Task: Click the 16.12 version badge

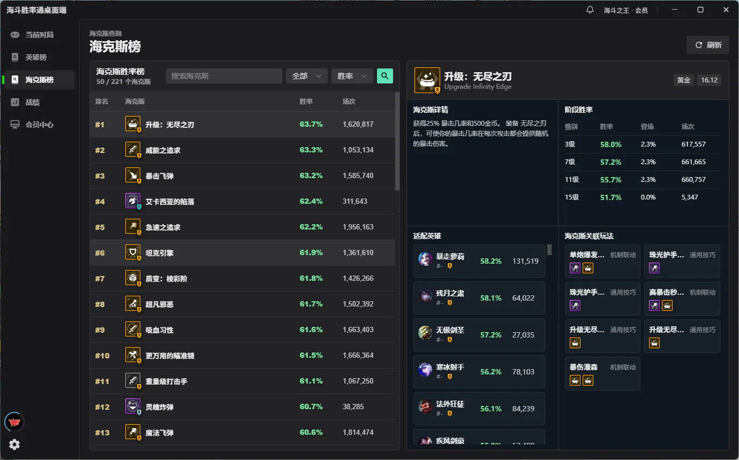Action: (709, 80)
